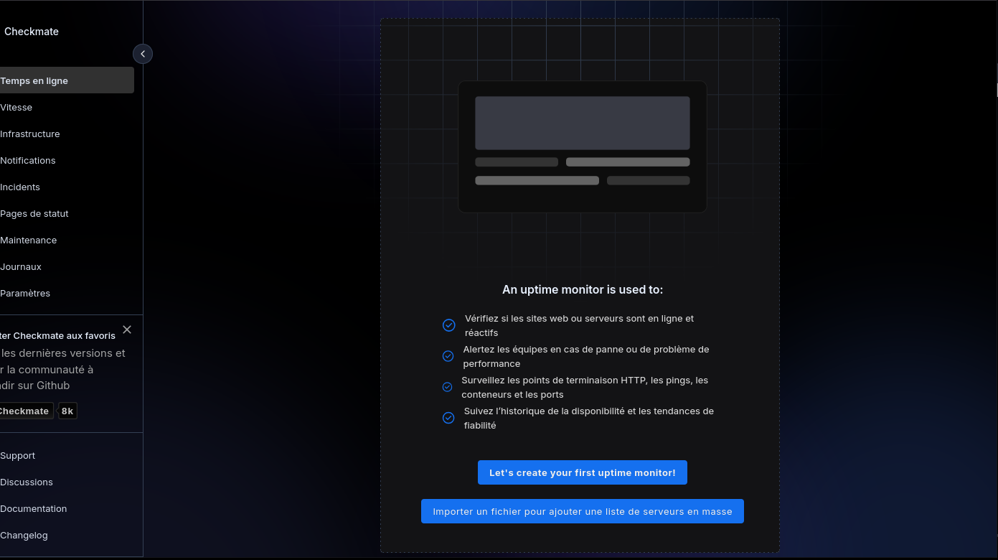Open the Temps en ligne section
The image size is (998, 560).
(x=34, y=80)
